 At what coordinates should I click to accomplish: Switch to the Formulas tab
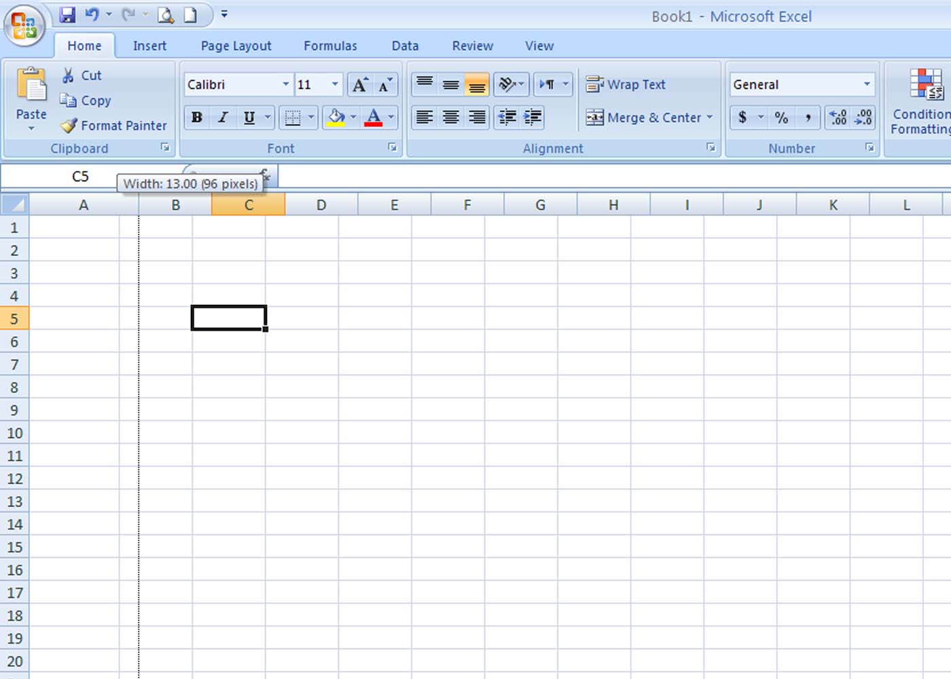[330, 45]
